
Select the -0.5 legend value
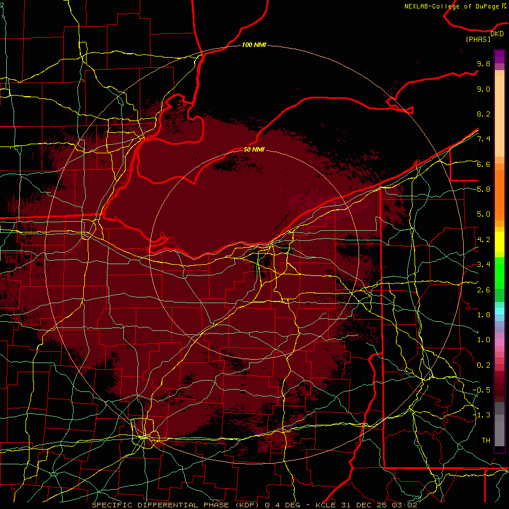pos(481,390)
